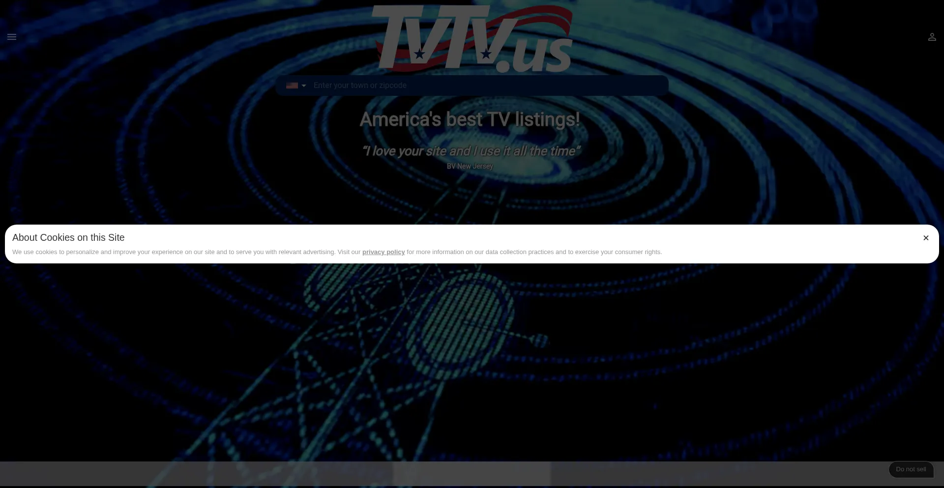Click the TVTV.us logo
Viewport: 944px width, 488px height.
[472, 39]
